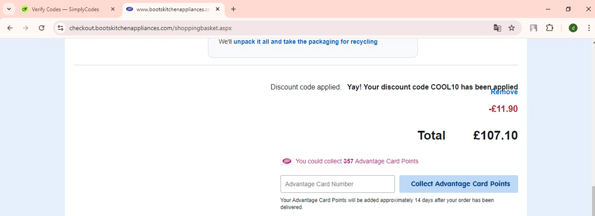This screenshot has height=216, width=595.
Task: Click the address bar URL
Action: [x=150, y=28]
